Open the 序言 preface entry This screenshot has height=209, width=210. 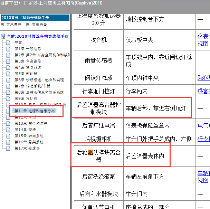point(18,43)
